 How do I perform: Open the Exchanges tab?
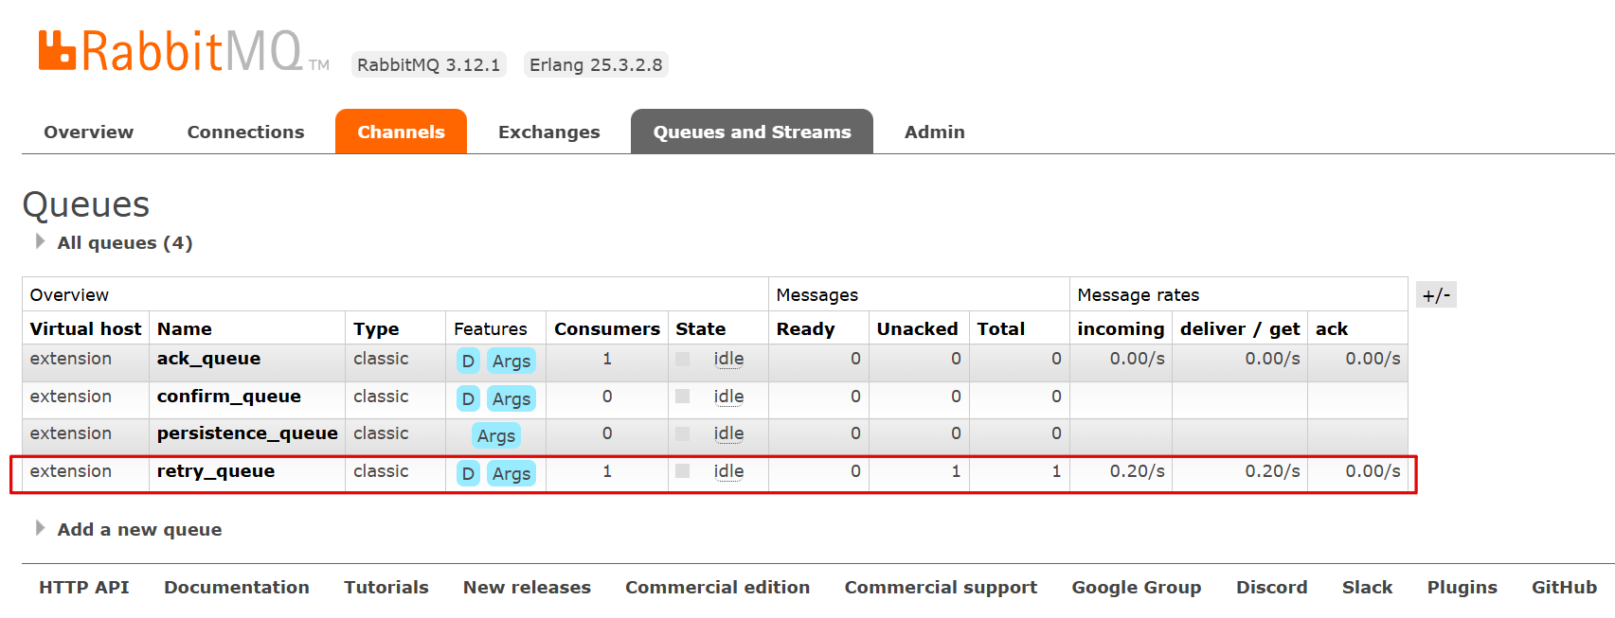(548, 132)
